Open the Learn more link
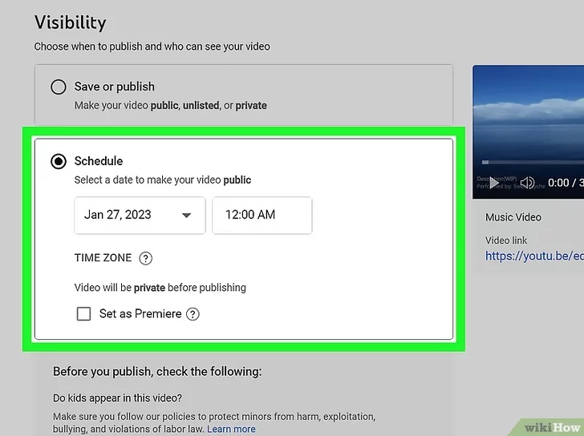This screenshot has width=584, height=436. click(231, 429)
